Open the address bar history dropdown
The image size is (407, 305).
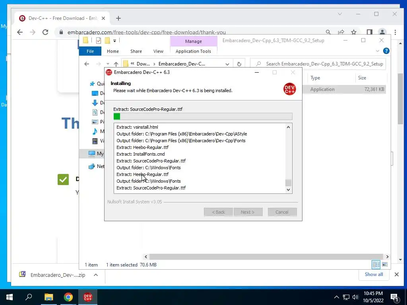tap(227, 64)
